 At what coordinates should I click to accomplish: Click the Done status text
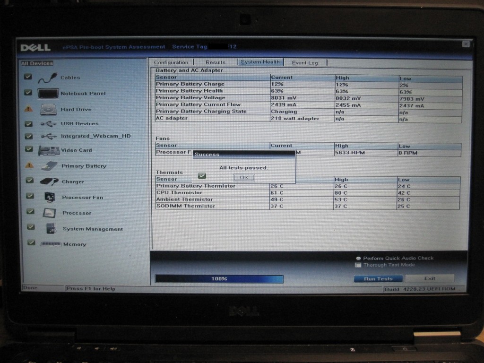pyautogui.click(x=30, y=288)
